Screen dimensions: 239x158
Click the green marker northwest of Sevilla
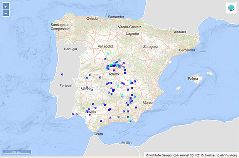pyautogui.click(x=83, y=107)
